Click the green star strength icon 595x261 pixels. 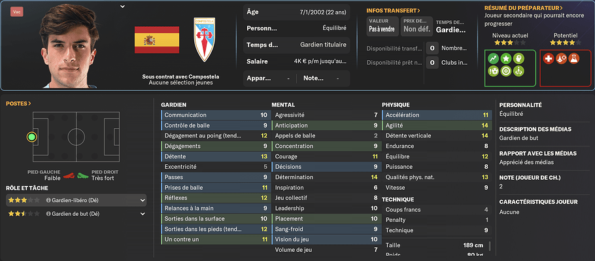tap(506, 58)
